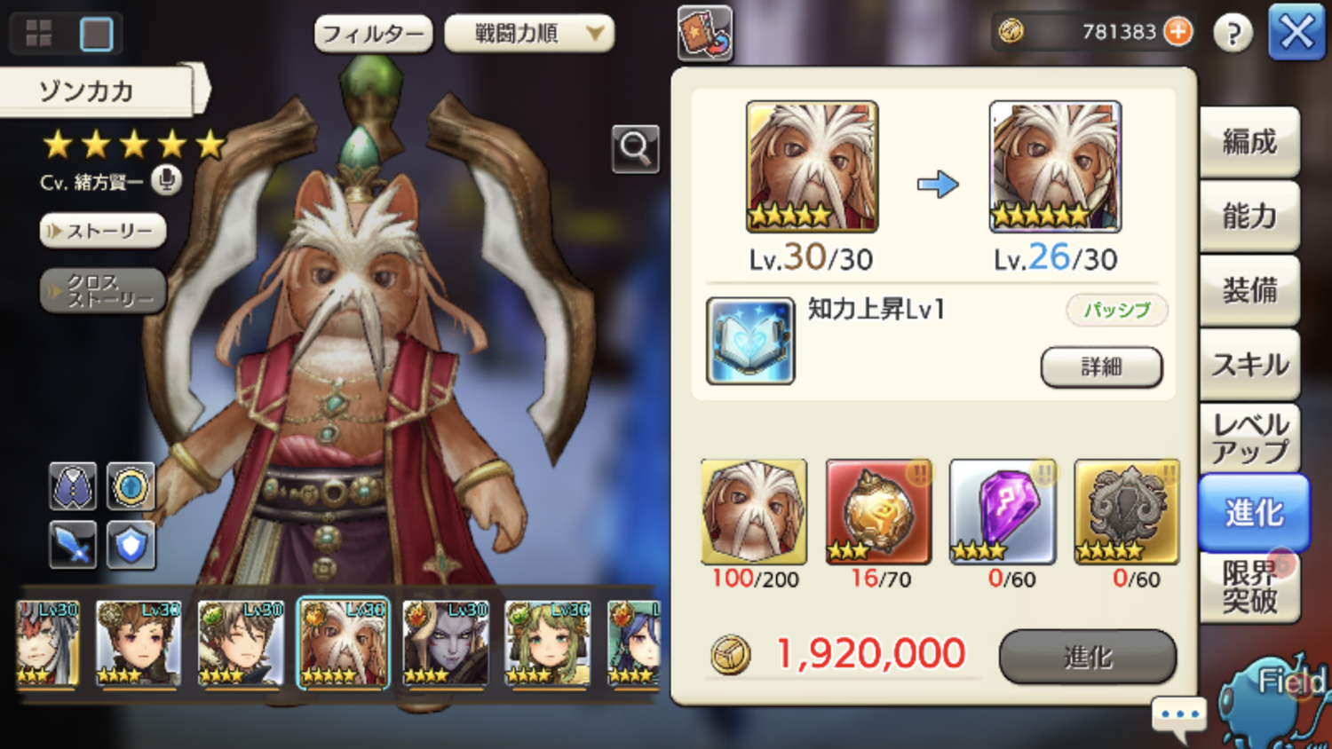Open the chat speech bubble icon
1332x749 pixels.
pos(1179,716)
